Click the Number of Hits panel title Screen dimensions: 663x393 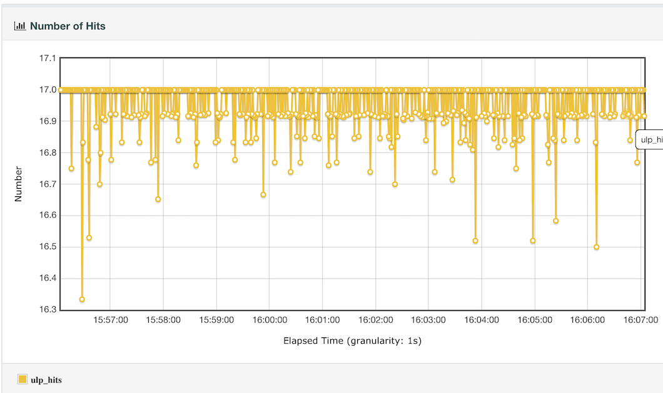68,26
